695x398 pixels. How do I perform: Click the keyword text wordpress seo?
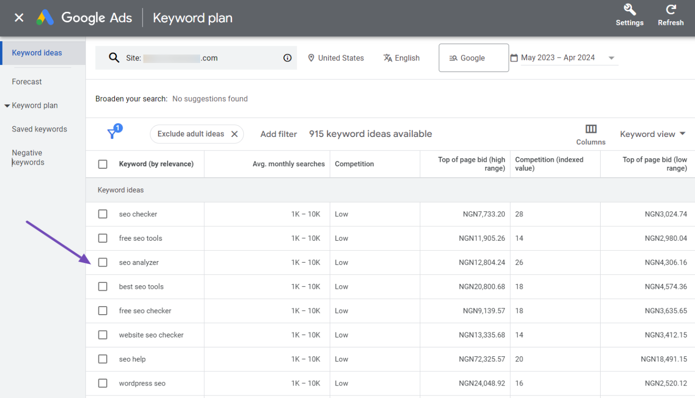(142, 383)
